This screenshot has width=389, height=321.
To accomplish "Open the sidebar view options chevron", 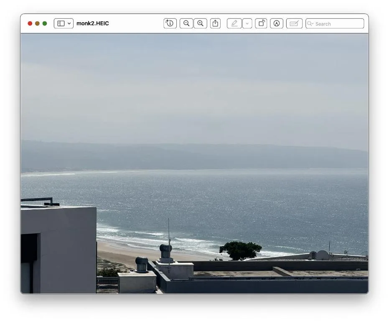I will point(69,23).
